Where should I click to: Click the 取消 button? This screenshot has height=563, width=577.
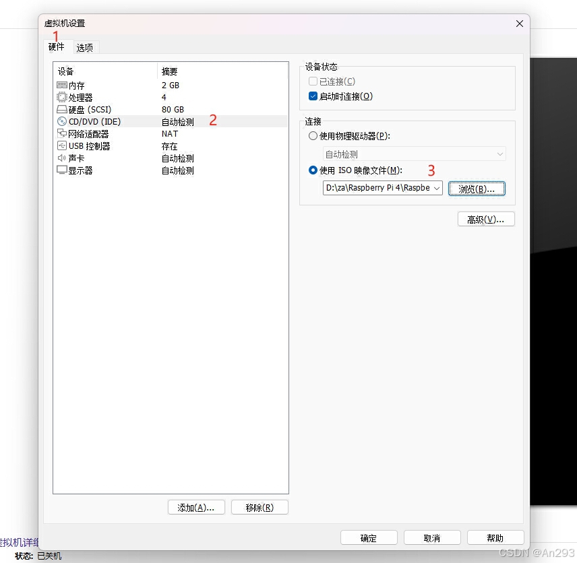[432, 538]
